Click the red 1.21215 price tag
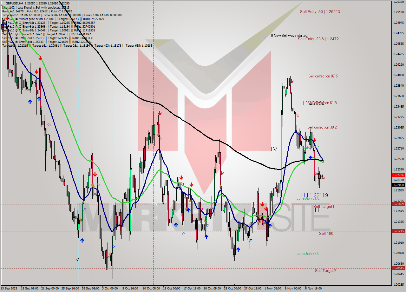The width and height of the screenshot is (406, 292). pos(398,231)
